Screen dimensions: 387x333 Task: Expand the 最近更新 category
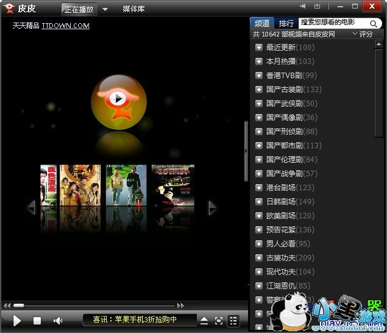(x=259, y=48)
